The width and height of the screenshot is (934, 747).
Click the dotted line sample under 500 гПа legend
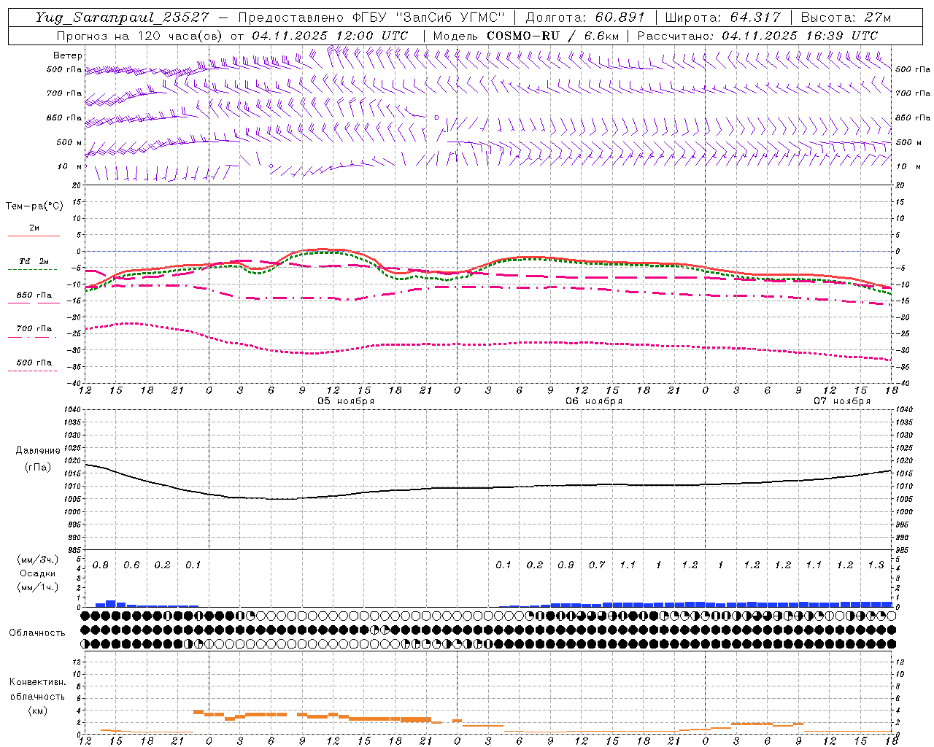33,371
